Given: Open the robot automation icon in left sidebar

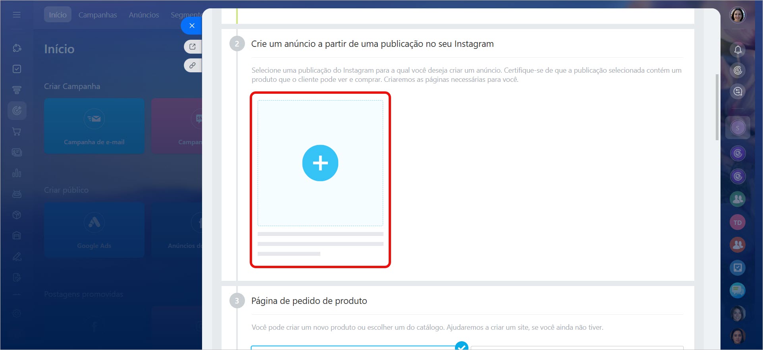Looking at the screenshot, I should pos(17,194).
